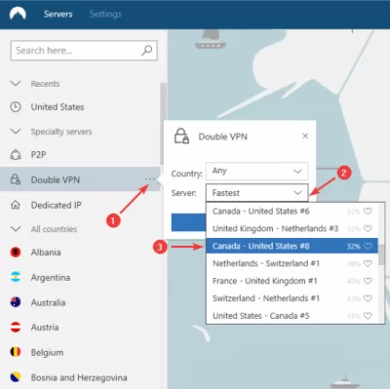Image resolution: width=390 pixels, height=389 pixels.
Task: Select Bosnia and Herzegovina from list
Action: [x=80, y=377]
